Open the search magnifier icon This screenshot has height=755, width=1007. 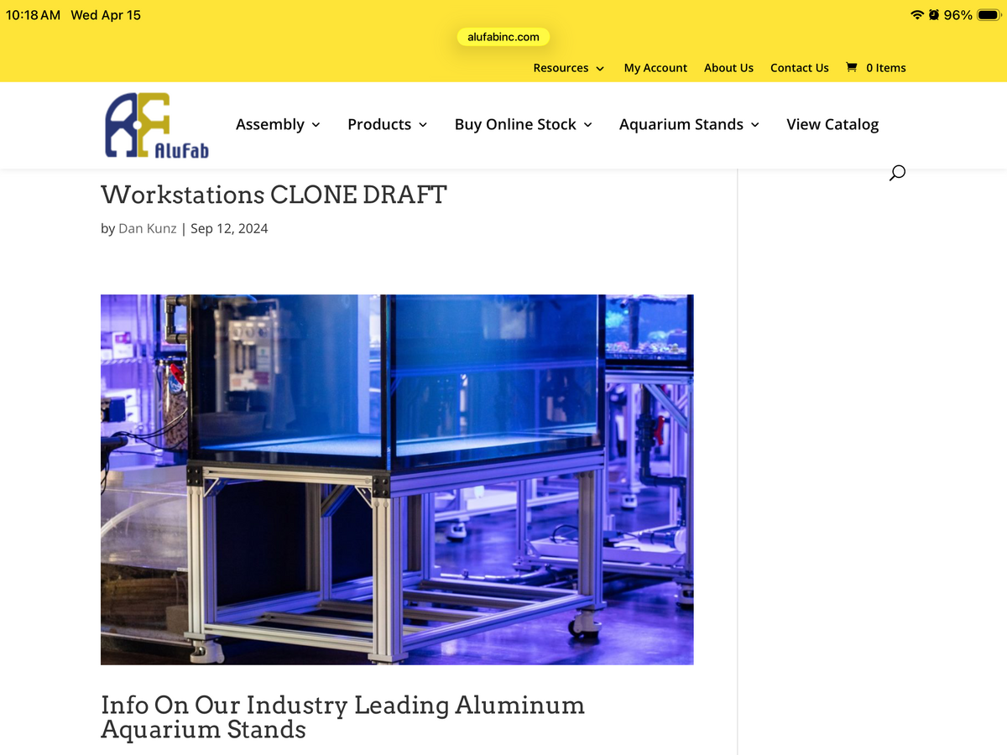(897, 173)
